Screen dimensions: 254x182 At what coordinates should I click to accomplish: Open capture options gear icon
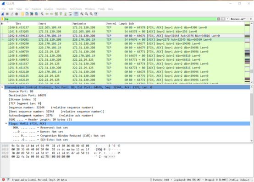[x=17, y=14]
